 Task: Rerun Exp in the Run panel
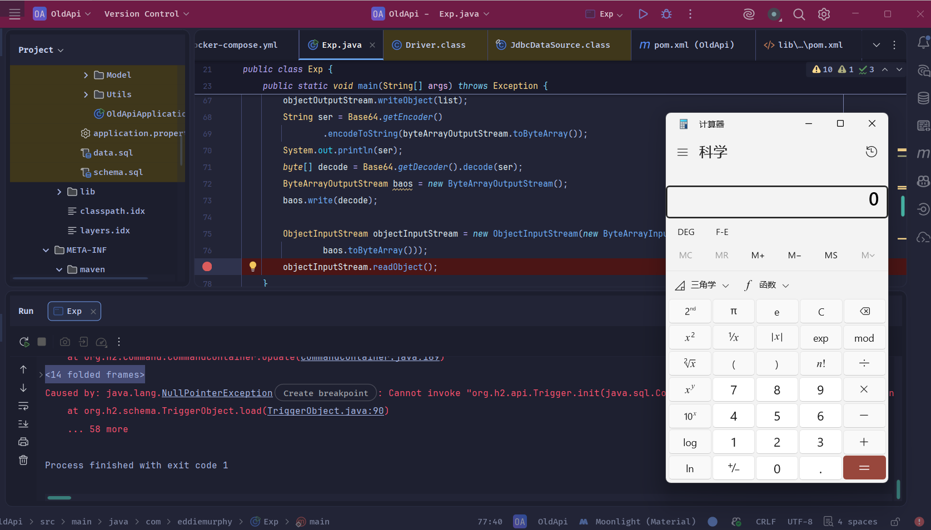pos(24,342)
